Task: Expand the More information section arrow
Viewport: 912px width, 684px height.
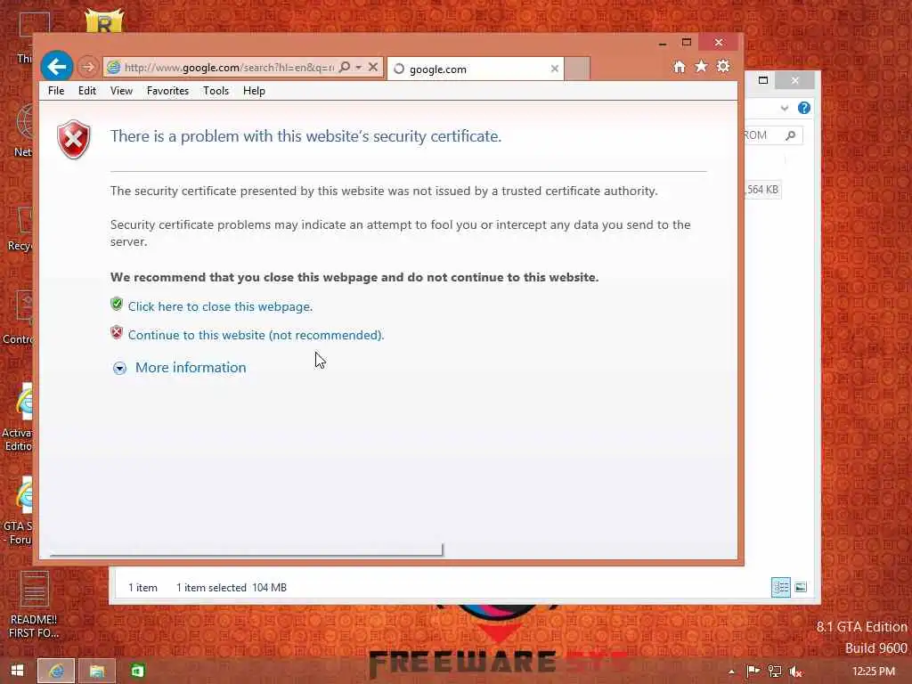Action: 119,368
